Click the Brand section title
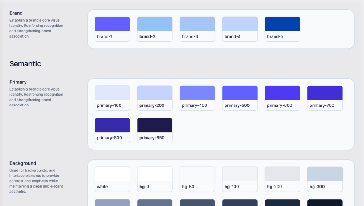364x206 pixels. point(16,13)
